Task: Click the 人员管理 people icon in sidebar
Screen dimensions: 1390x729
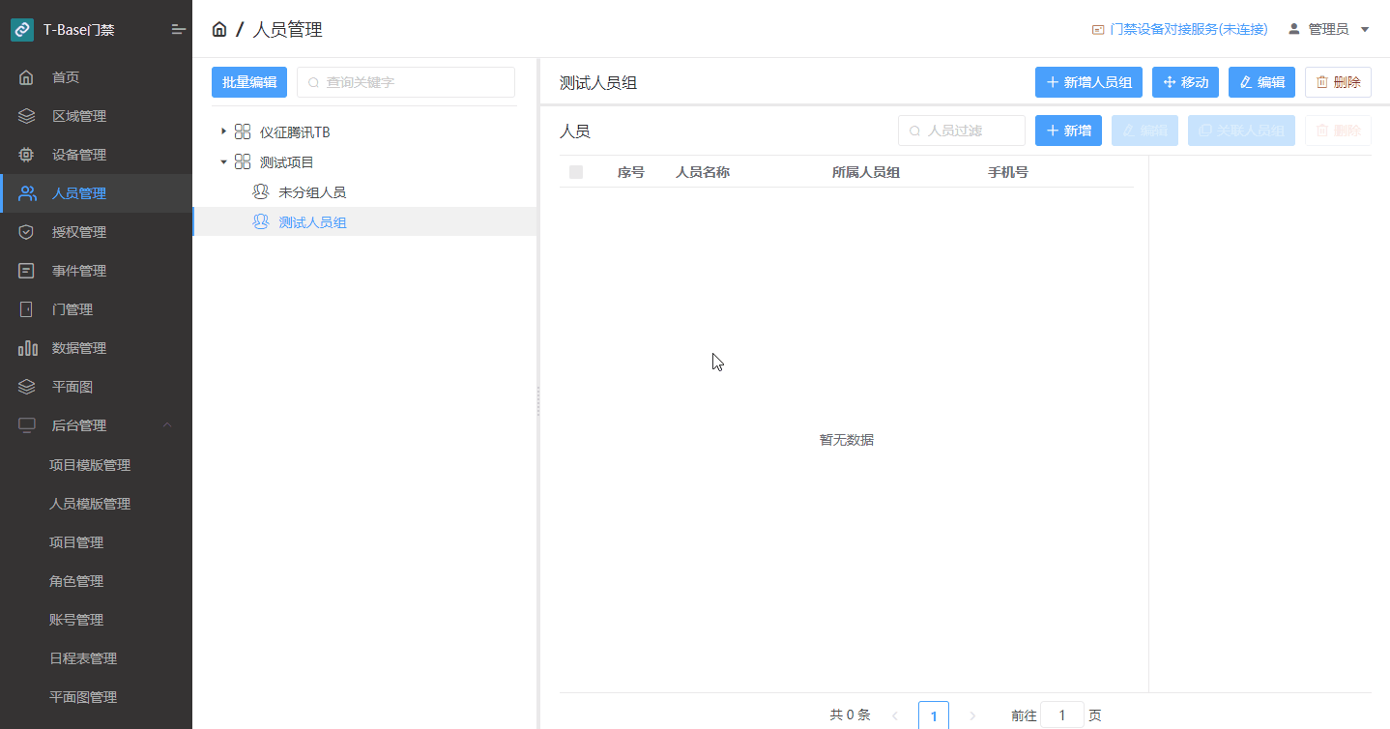Action: [x=27, y=193]
